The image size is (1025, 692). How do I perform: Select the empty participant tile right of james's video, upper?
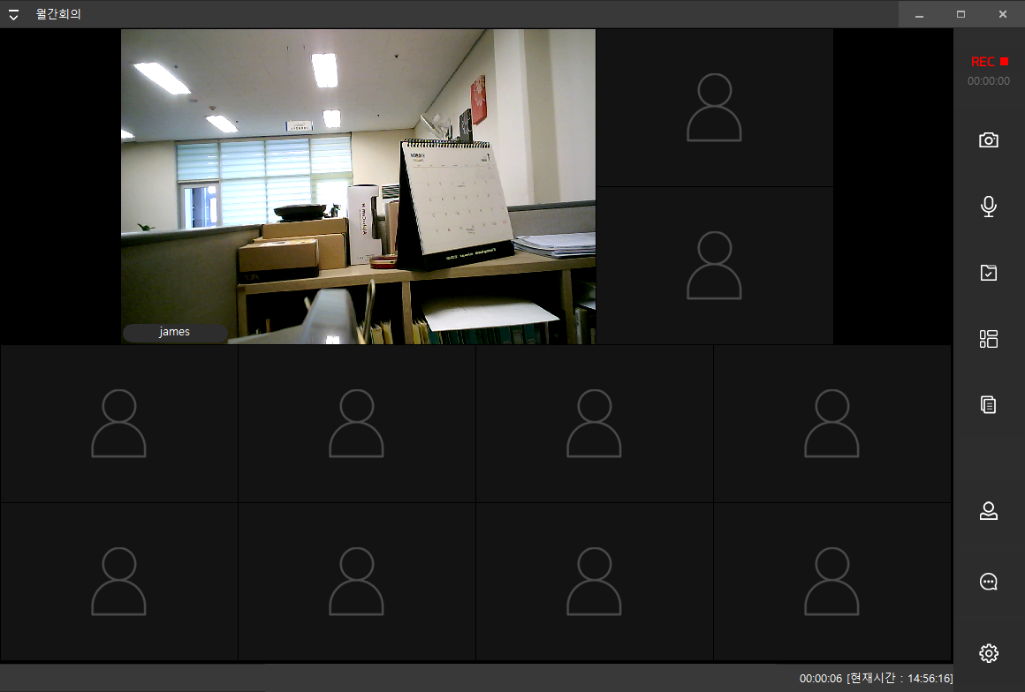tap(715, 108)
